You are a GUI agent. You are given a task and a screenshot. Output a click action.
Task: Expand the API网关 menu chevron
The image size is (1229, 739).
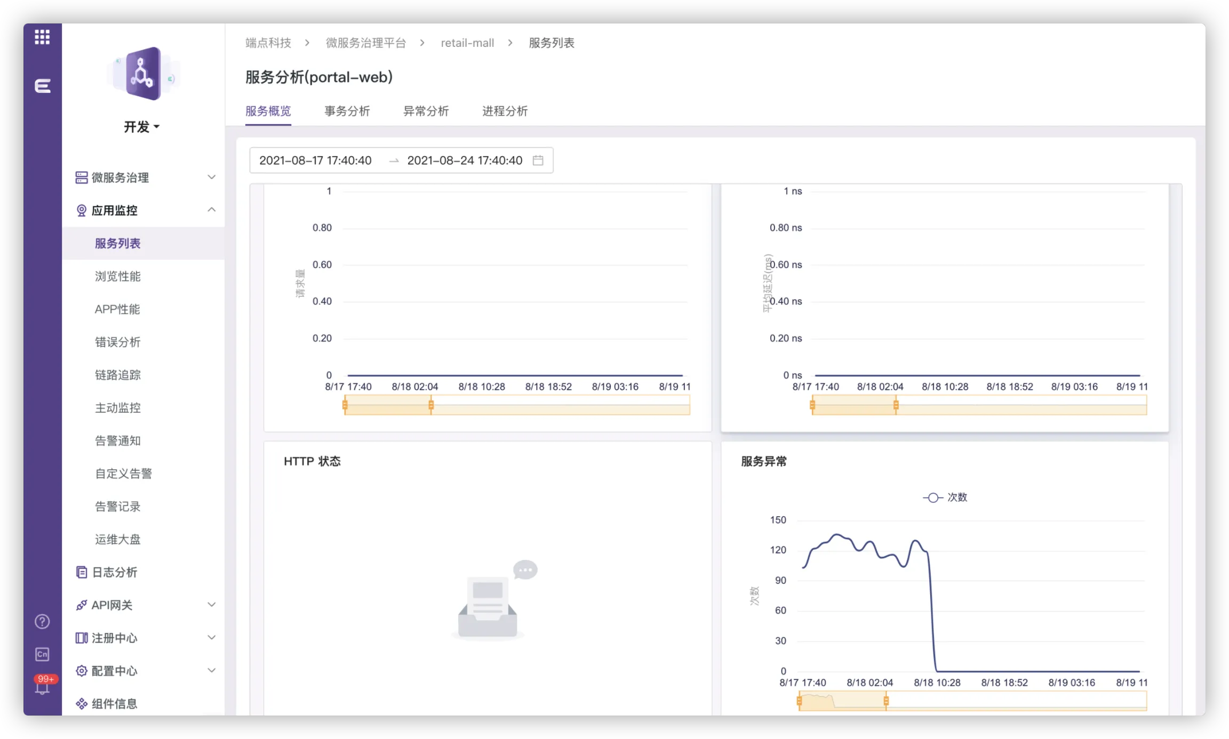(211, 605)
